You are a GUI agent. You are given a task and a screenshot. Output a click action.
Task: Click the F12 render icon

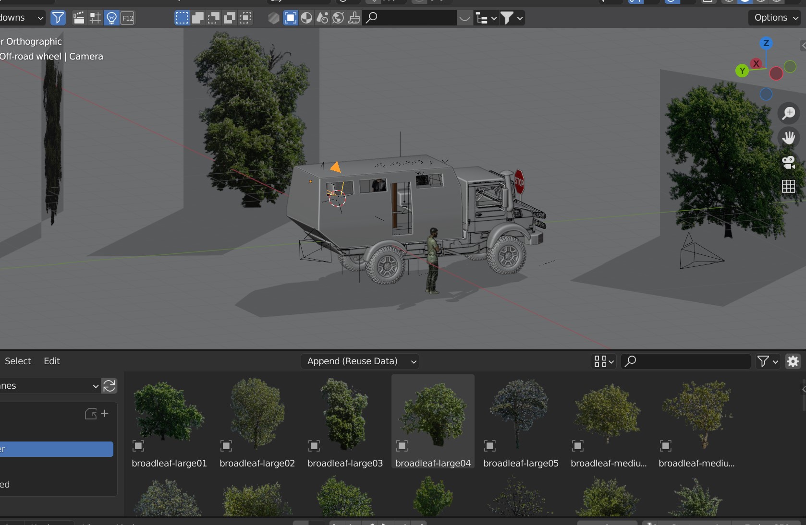[128, 18]
